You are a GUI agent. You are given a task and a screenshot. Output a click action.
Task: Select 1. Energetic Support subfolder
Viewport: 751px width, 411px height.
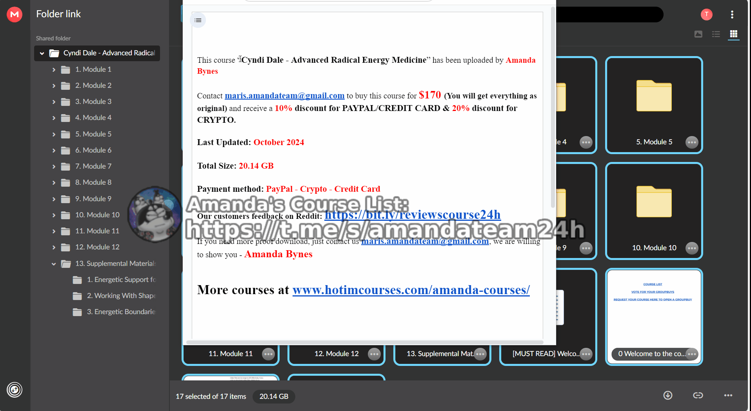point(121,280)
